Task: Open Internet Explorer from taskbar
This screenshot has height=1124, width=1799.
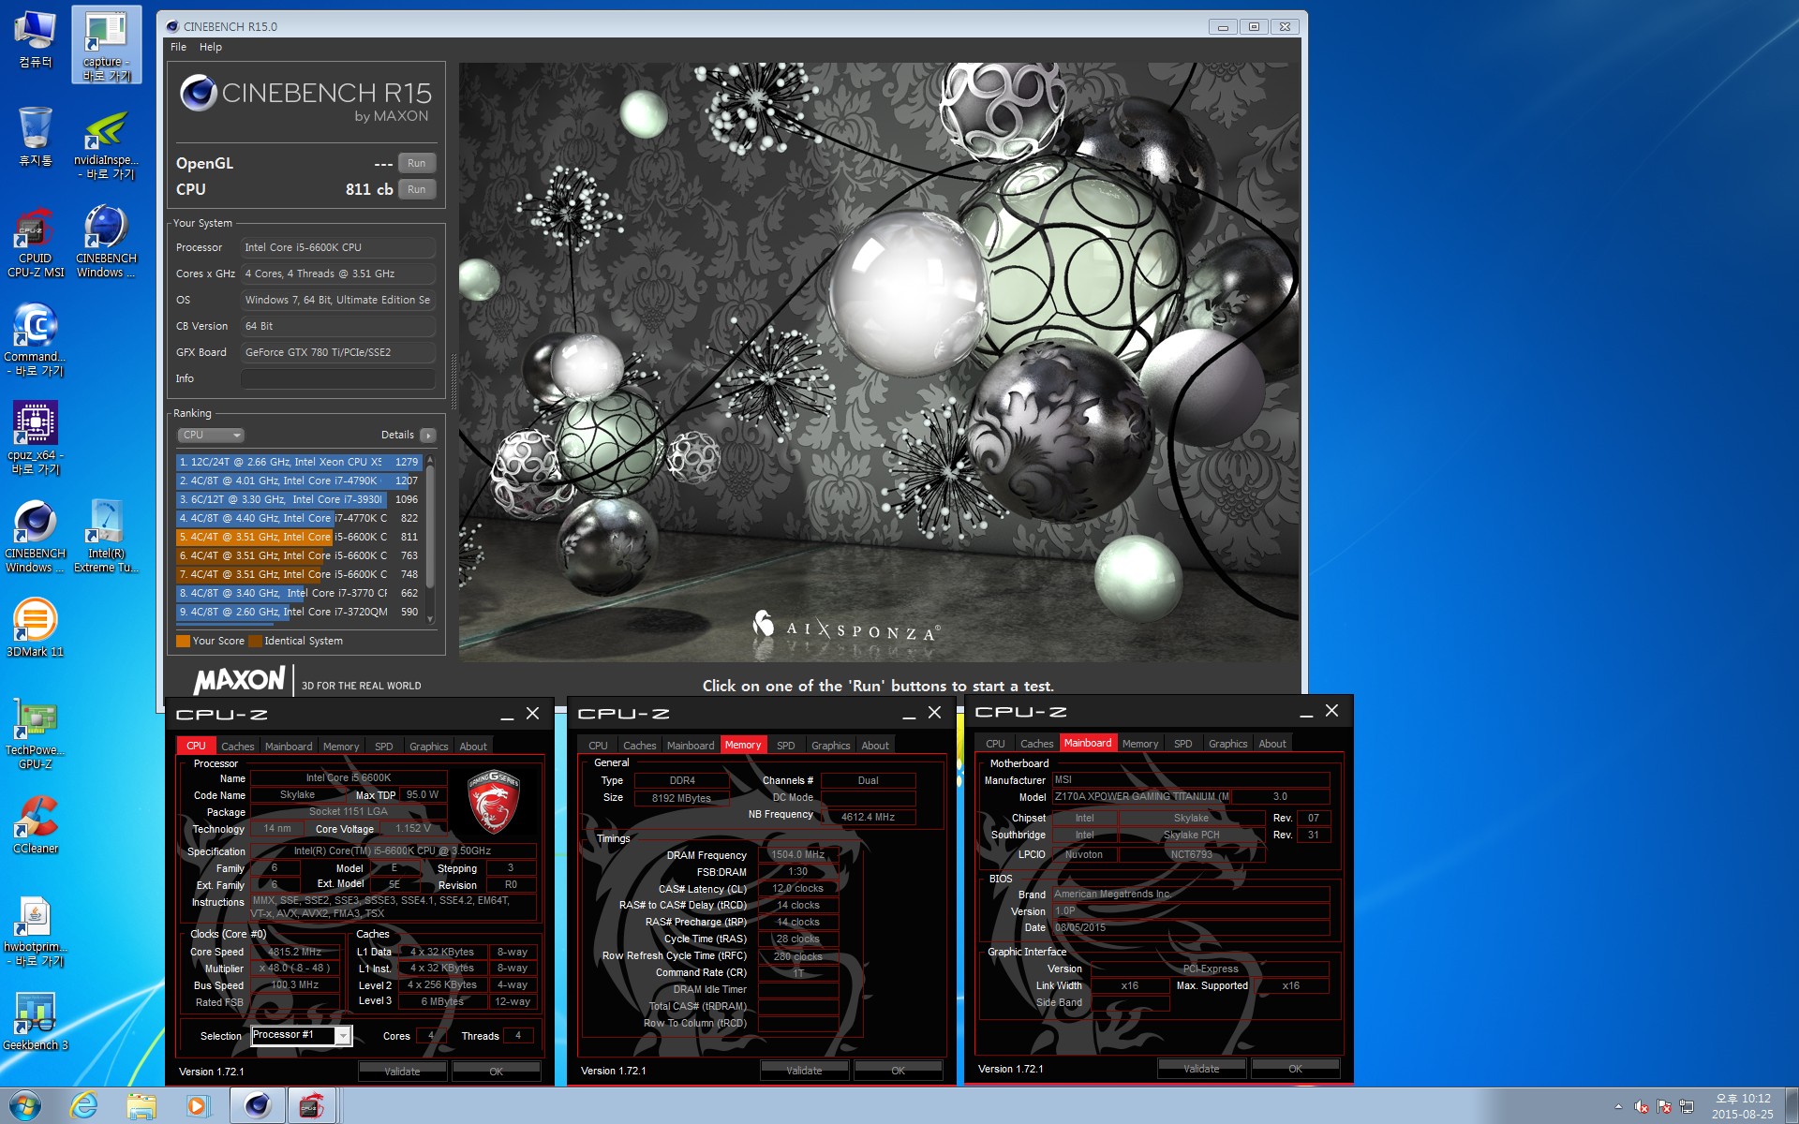Action: [x=84, y=1106]
